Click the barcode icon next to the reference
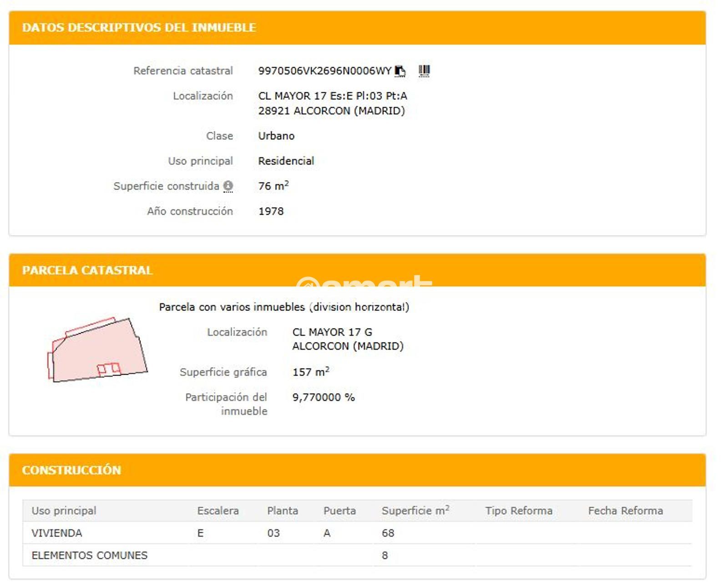The height and width of the screenshot is (586, 728). click(x=424, y=71)
